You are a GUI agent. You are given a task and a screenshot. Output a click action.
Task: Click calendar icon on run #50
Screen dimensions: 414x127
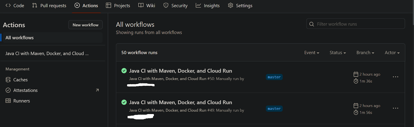pos(356,74)
